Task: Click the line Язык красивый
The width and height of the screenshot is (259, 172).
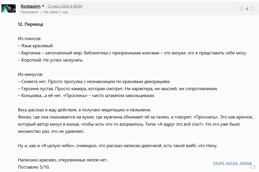Action: [36, 46]
